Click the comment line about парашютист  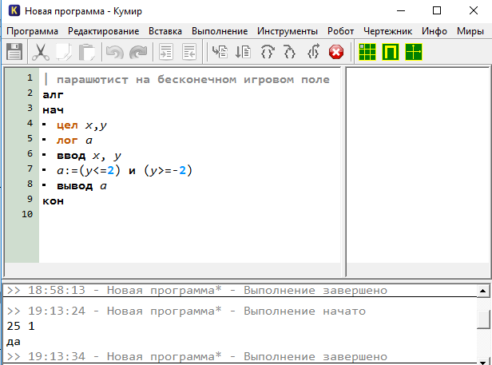click(x=186, y=79)
